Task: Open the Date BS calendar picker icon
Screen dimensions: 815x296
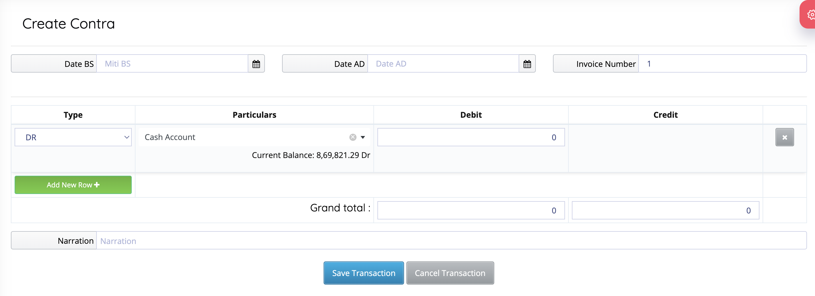Action: click(256, 64)
